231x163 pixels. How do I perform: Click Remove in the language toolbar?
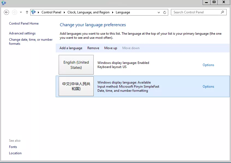tap(93, 48)
